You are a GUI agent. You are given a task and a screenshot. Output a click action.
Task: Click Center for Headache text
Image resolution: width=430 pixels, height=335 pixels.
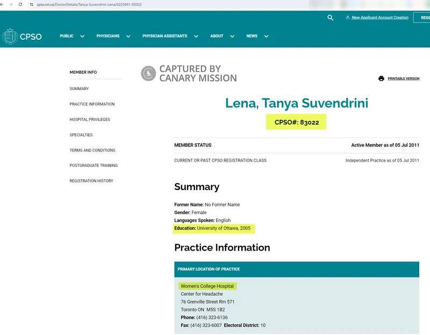pyautogui.click(x=202, y=294)
